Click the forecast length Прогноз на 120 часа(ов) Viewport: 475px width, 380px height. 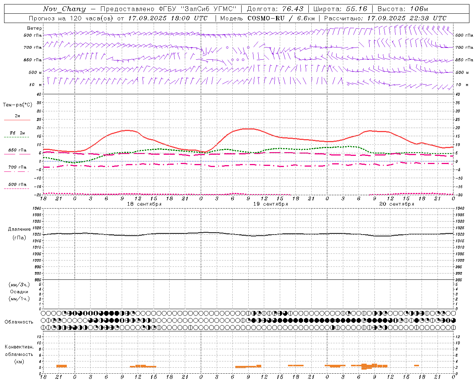[x=71, y=18]
